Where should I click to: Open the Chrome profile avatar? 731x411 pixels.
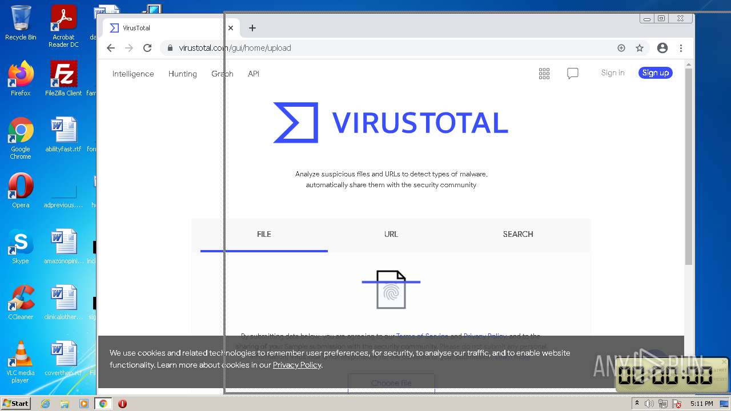point(662,48)
